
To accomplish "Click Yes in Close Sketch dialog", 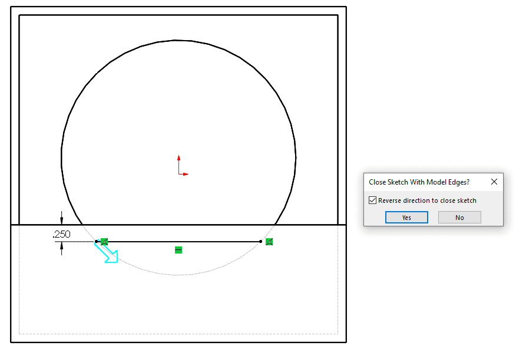I will [x=406, y=218].
